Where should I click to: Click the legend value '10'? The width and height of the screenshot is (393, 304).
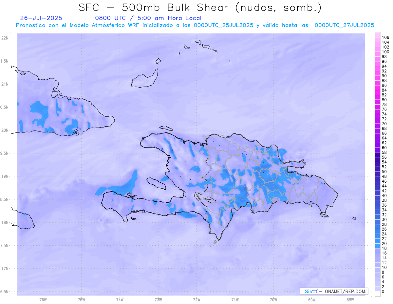pyautogui.click(x=384, y=268)
